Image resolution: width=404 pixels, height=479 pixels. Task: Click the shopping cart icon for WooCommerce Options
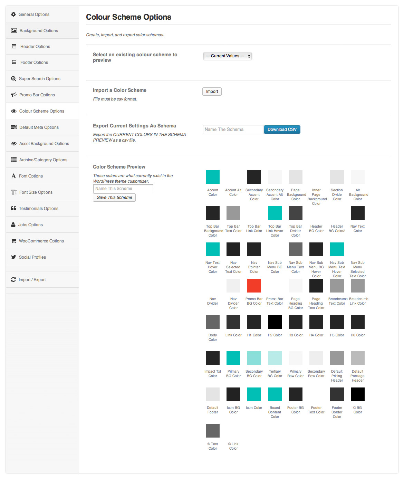[x=13, y=241]
